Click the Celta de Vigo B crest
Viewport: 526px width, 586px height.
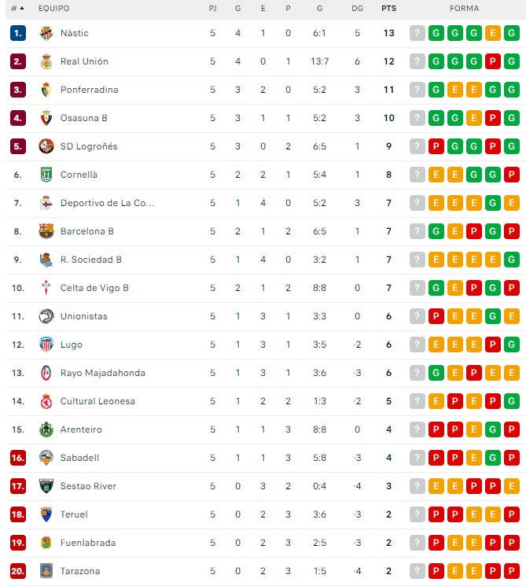pyautogui.click(x=46, y=288)
